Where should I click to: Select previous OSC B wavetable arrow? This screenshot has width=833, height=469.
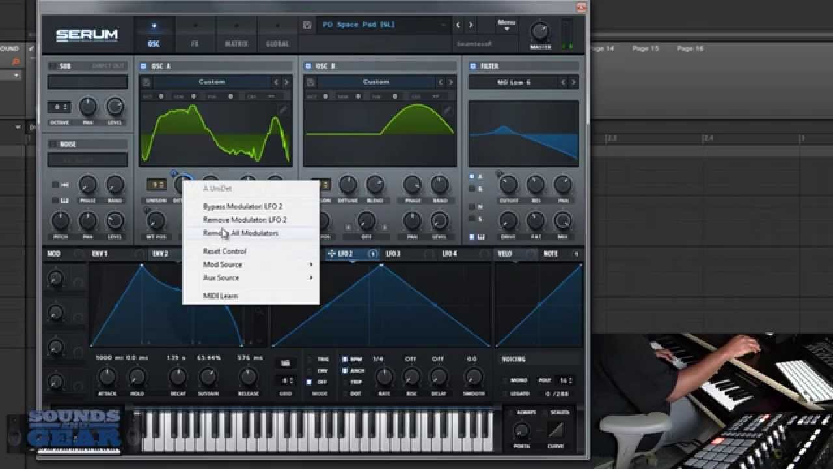tap(441, 82)
